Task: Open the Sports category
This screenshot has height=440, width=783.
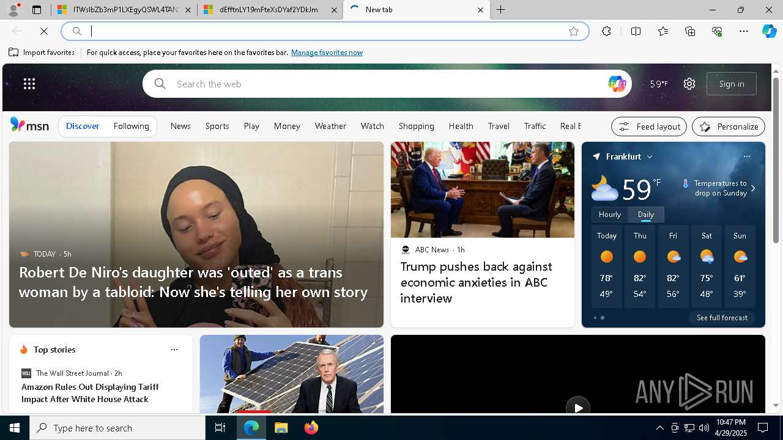Action: coord(217,126)
